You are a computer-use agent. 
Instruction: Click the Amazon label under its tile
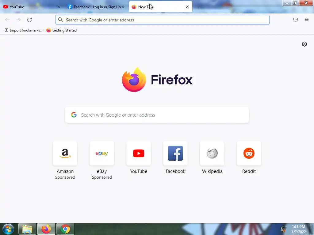point(65,171)
